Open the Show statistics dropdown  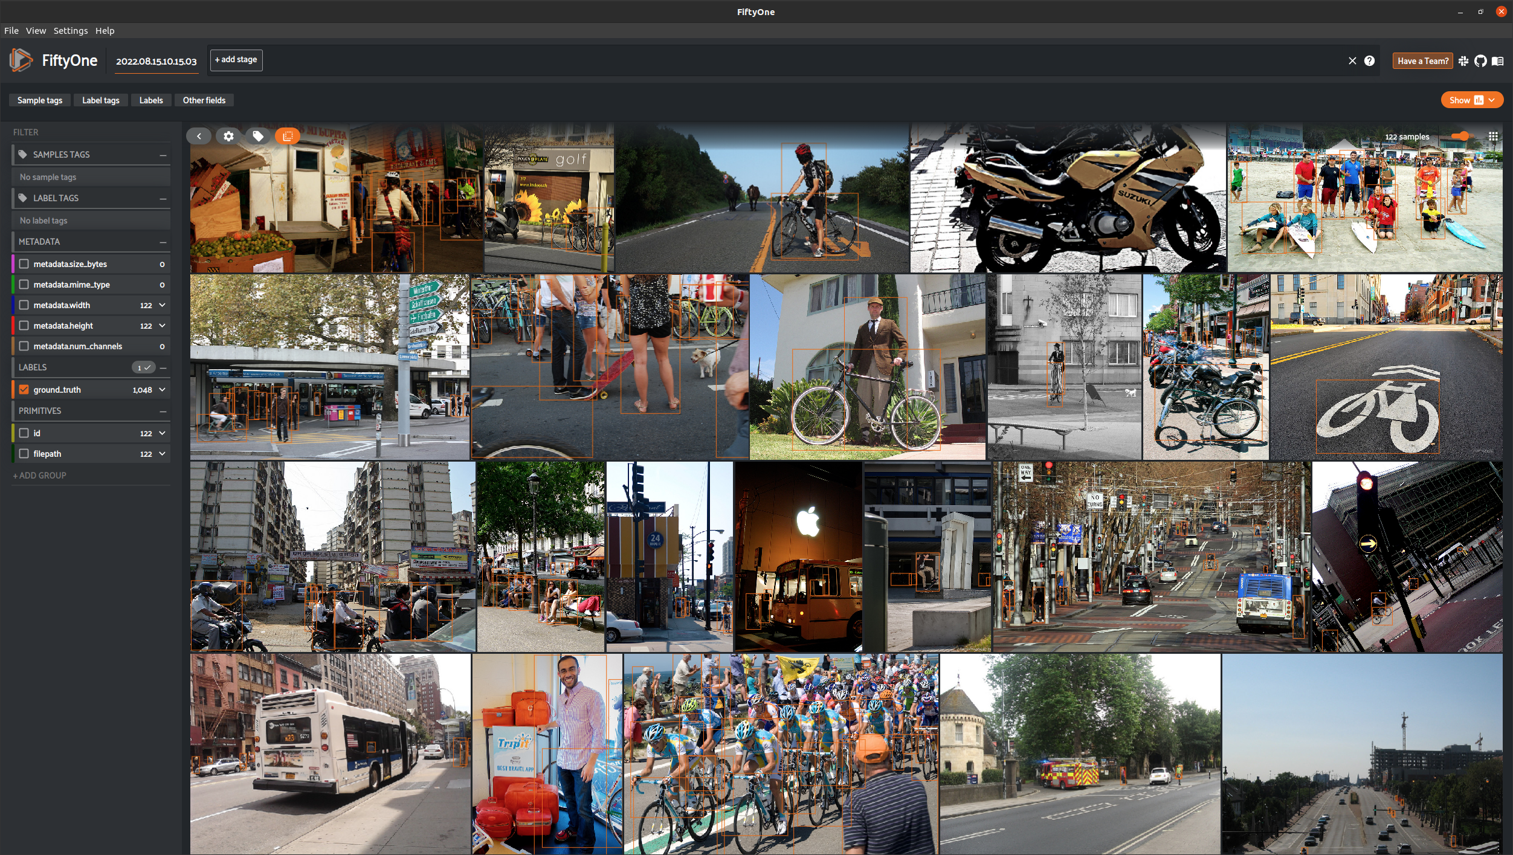click(x=1472, y=100)
